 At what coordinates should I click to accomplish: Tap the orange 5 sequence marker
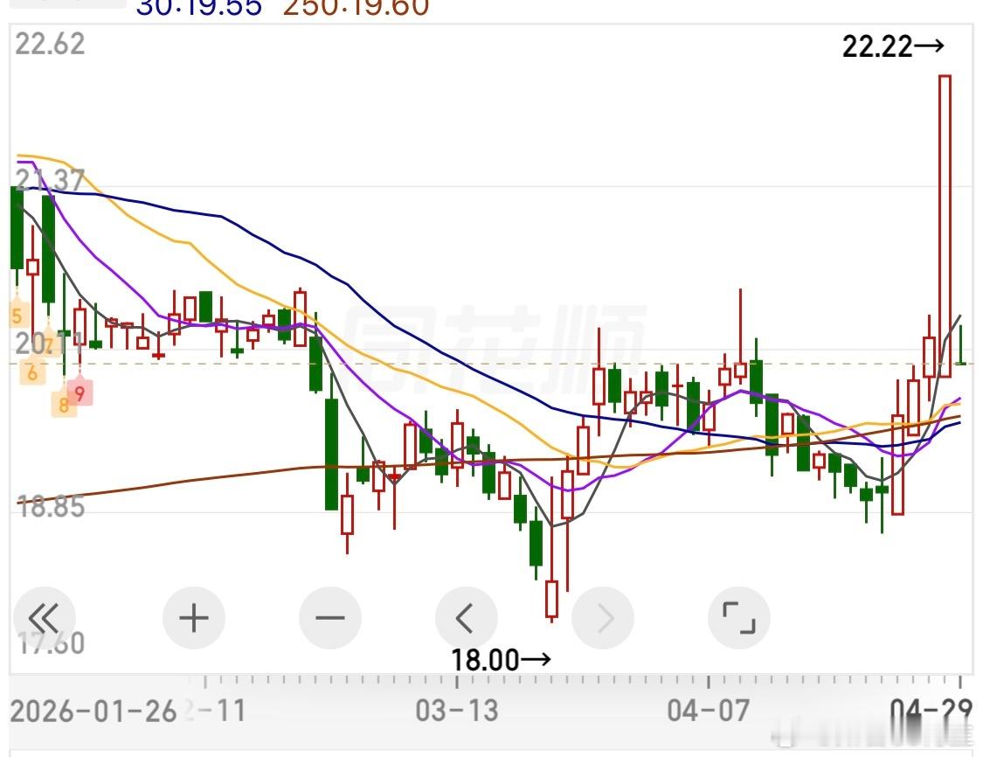click(x=17, y=316)
